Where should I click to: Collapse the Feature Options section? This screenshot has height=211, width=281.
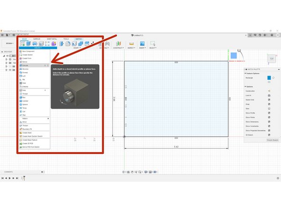[x=245, y=73]
